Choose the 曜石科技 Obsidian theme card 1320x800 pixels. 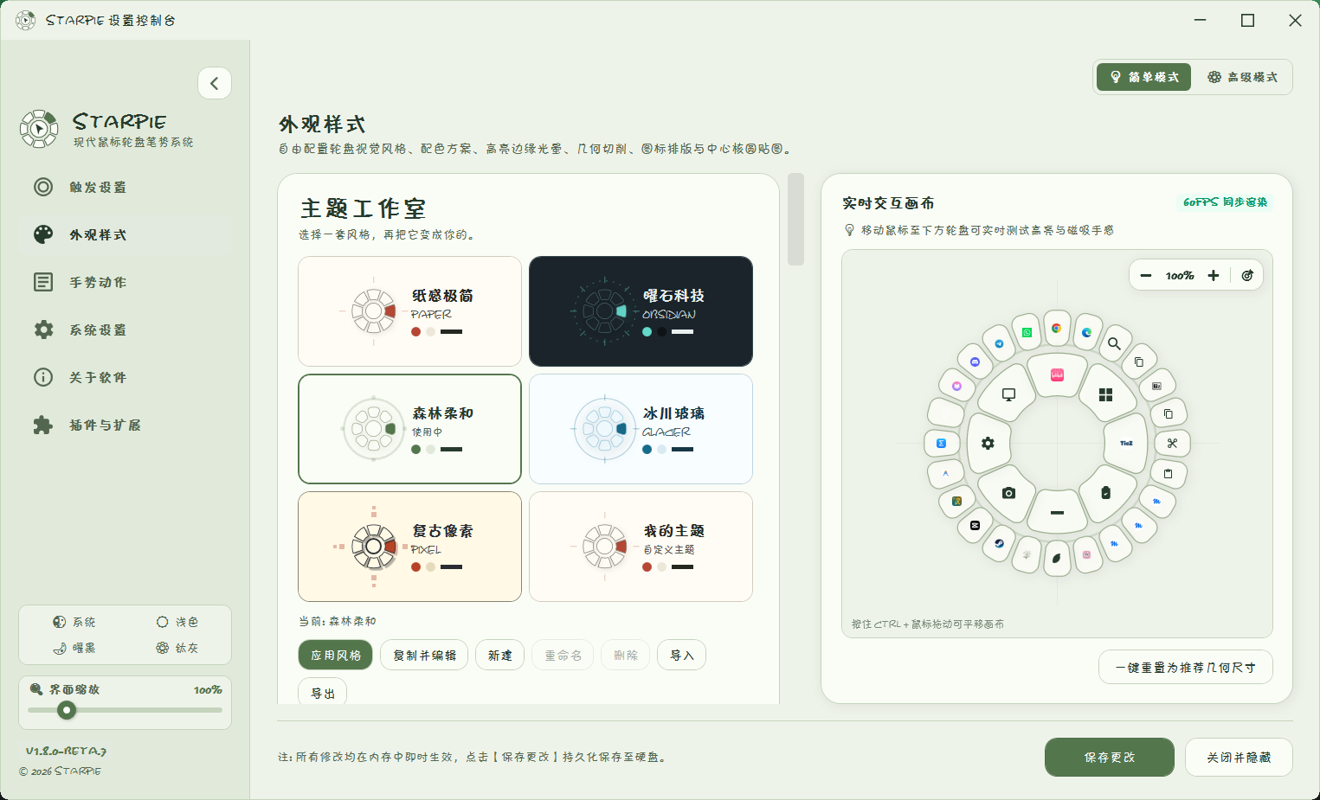coord(641,311)
